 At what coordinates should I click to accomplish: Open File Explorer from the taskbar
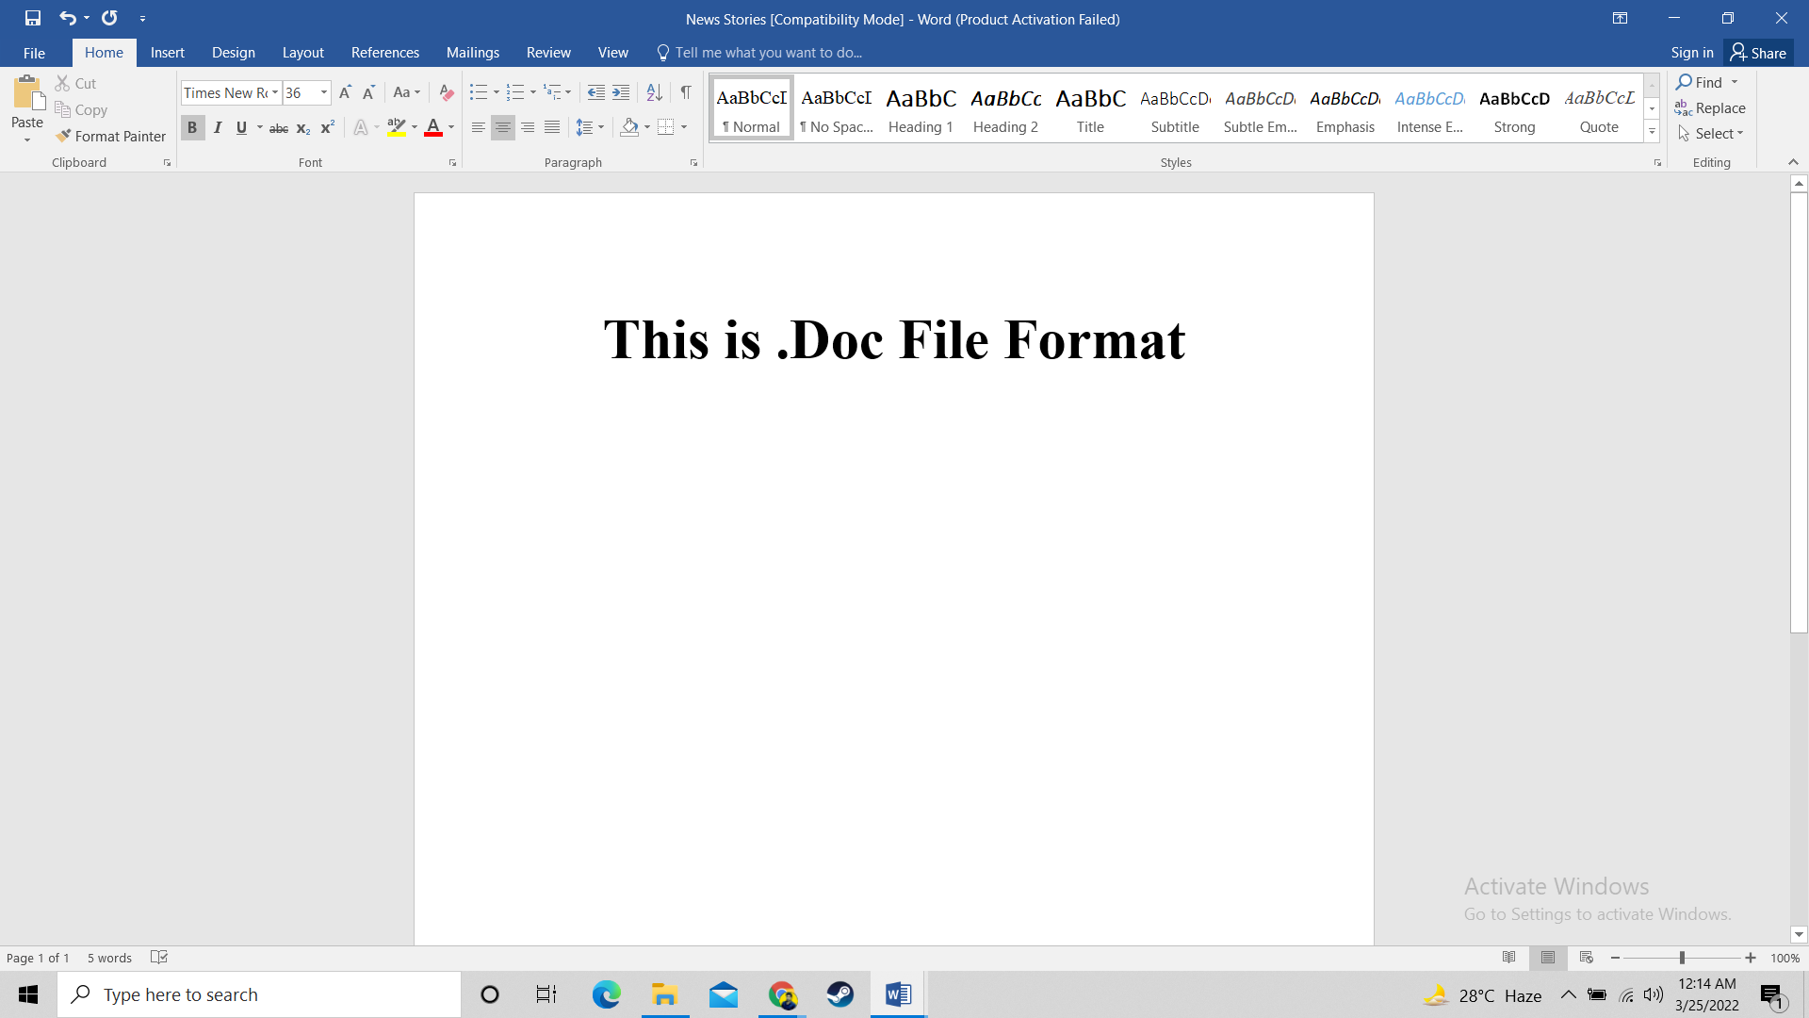(664, 994)
